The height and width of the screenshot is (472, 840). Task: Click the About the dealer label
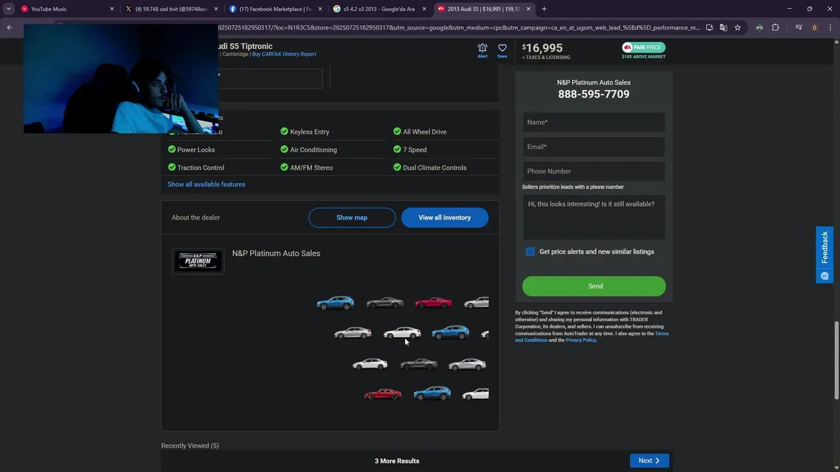[196, 218]
